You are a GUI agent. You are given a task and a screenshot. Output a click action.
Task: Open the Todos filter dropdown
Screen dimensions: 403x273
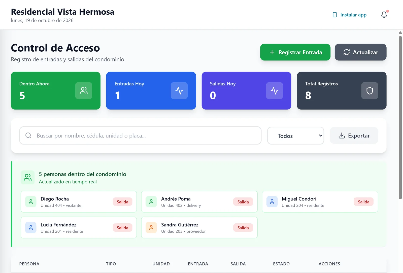[296, 136]
